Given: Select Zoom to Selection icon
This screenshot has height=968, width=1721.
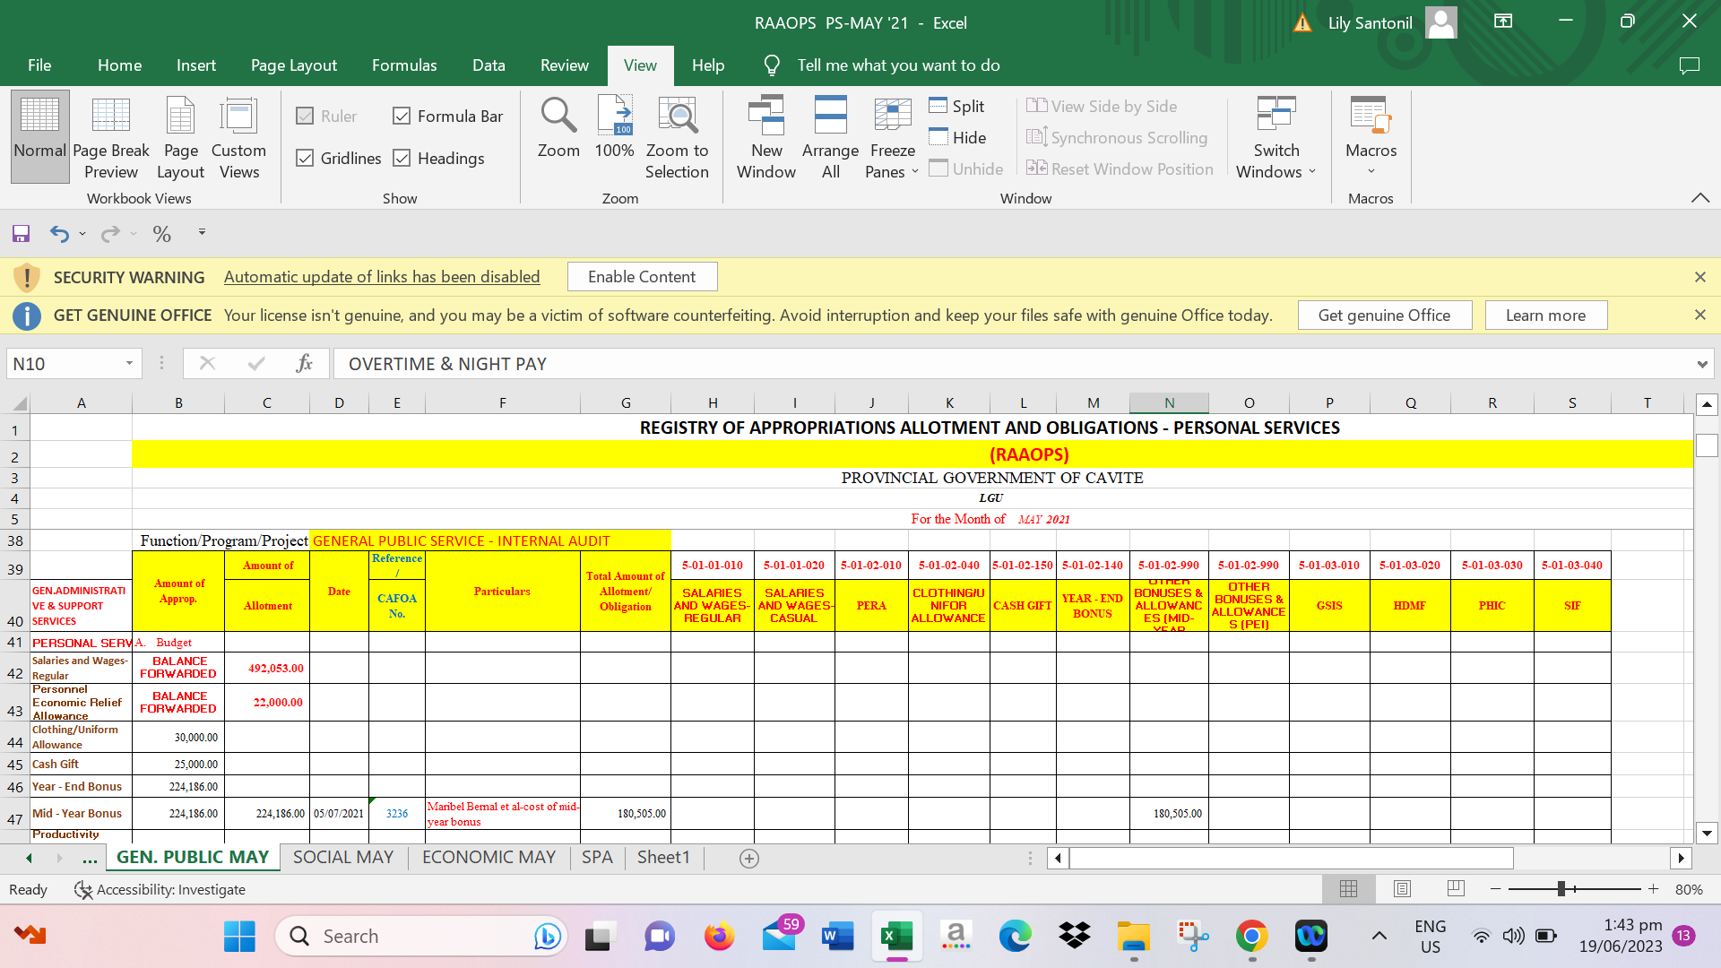Looking at the screenshot, I should click(x=677, y=117).
